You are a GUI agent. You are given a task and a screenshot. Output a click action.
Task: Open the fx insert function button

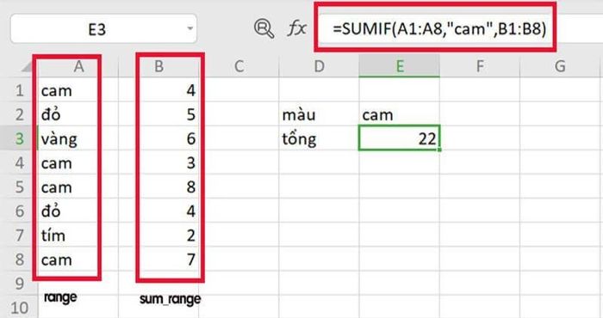[x=297, y=28]
